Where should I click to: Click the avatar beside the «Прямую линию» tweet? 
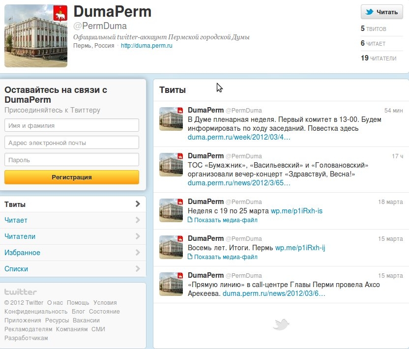(171, 284)
